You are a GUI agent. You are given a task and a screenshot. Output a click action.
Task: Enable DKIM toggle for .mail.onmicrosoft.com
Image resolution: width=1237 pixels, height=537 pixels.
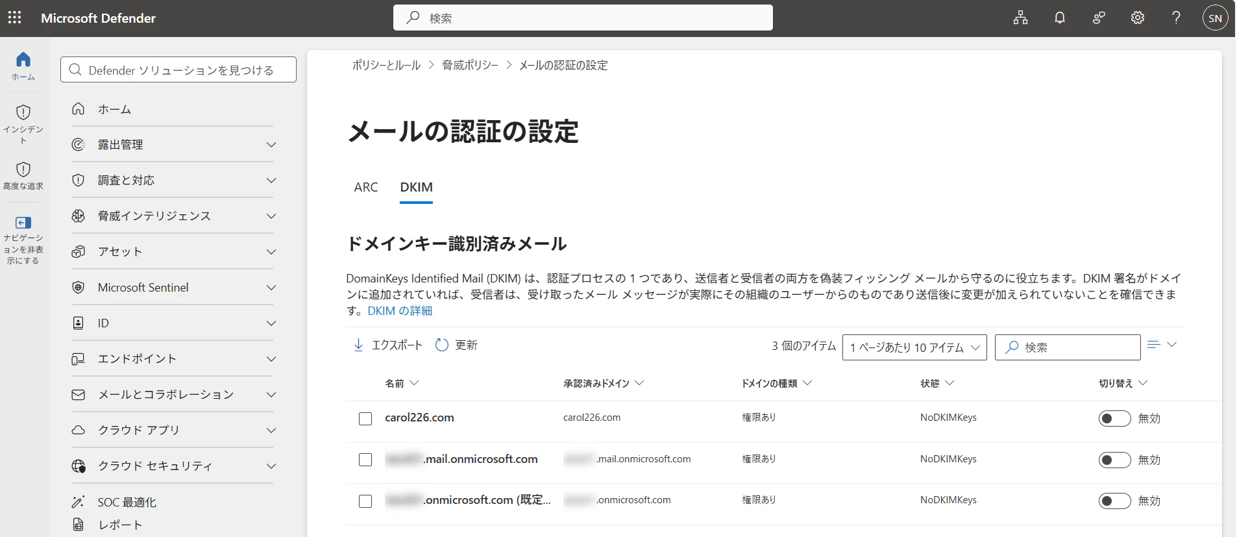tap(1114, 460)
